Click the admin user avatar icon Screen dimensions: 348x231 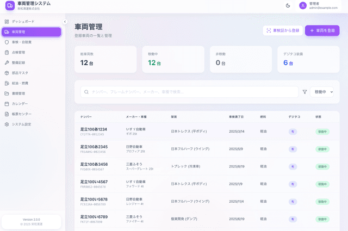(x=302, y=5)
